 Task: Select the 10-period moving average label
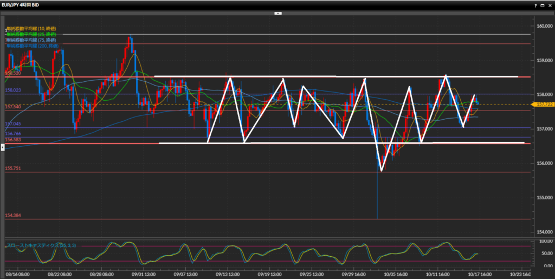click(x=30, y=28)
